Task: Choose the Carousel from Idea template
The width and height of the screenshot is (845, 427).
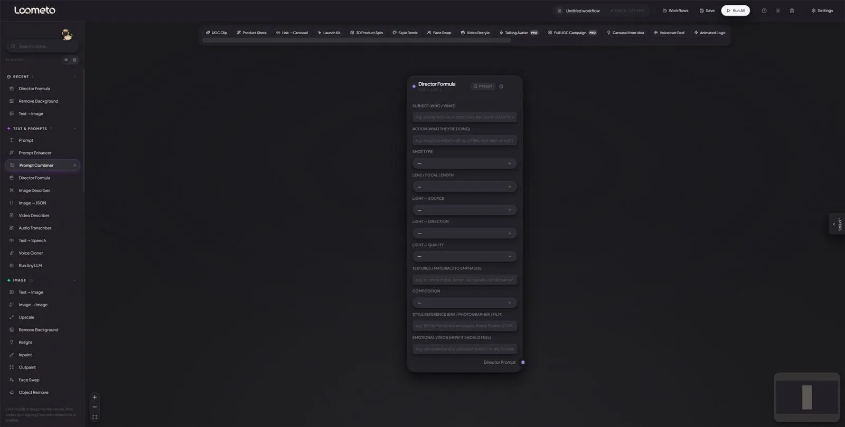Action: pyautogui.click(x=625, y=33)
